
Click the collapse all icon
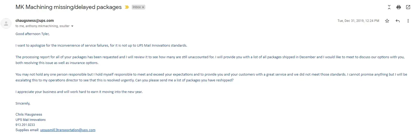(x=389, y=7)
